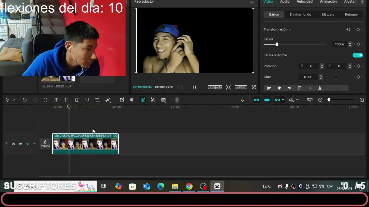The width and height of the screenshot is (369, 207).
Task: Open the Ajustar tab
Action: 350,2
